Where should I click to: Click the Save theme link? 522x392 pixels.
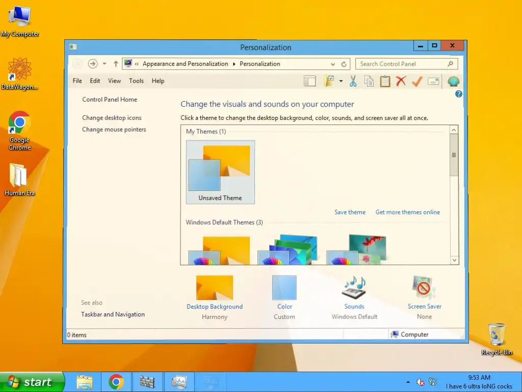coord(350,212)
